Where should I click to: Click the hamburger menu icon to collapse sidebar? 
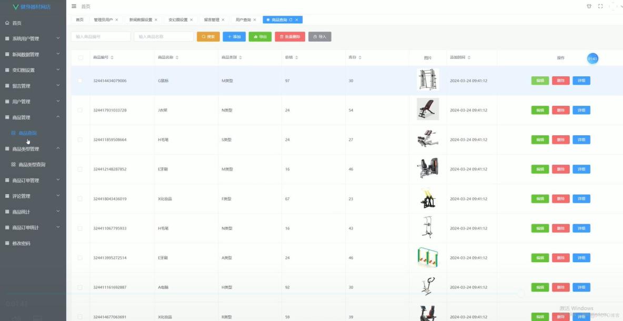[73, 6]
